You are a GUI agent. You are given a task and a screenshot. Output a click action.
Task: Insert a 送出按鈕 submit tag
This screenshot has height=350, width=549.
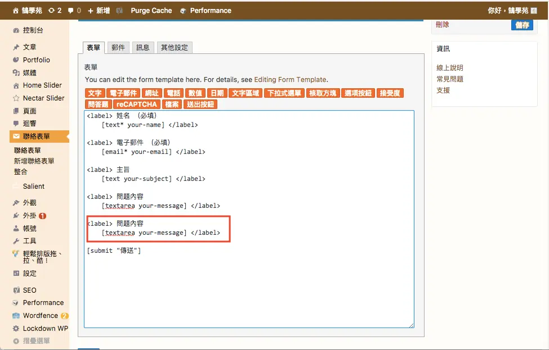tap(200, 104)
